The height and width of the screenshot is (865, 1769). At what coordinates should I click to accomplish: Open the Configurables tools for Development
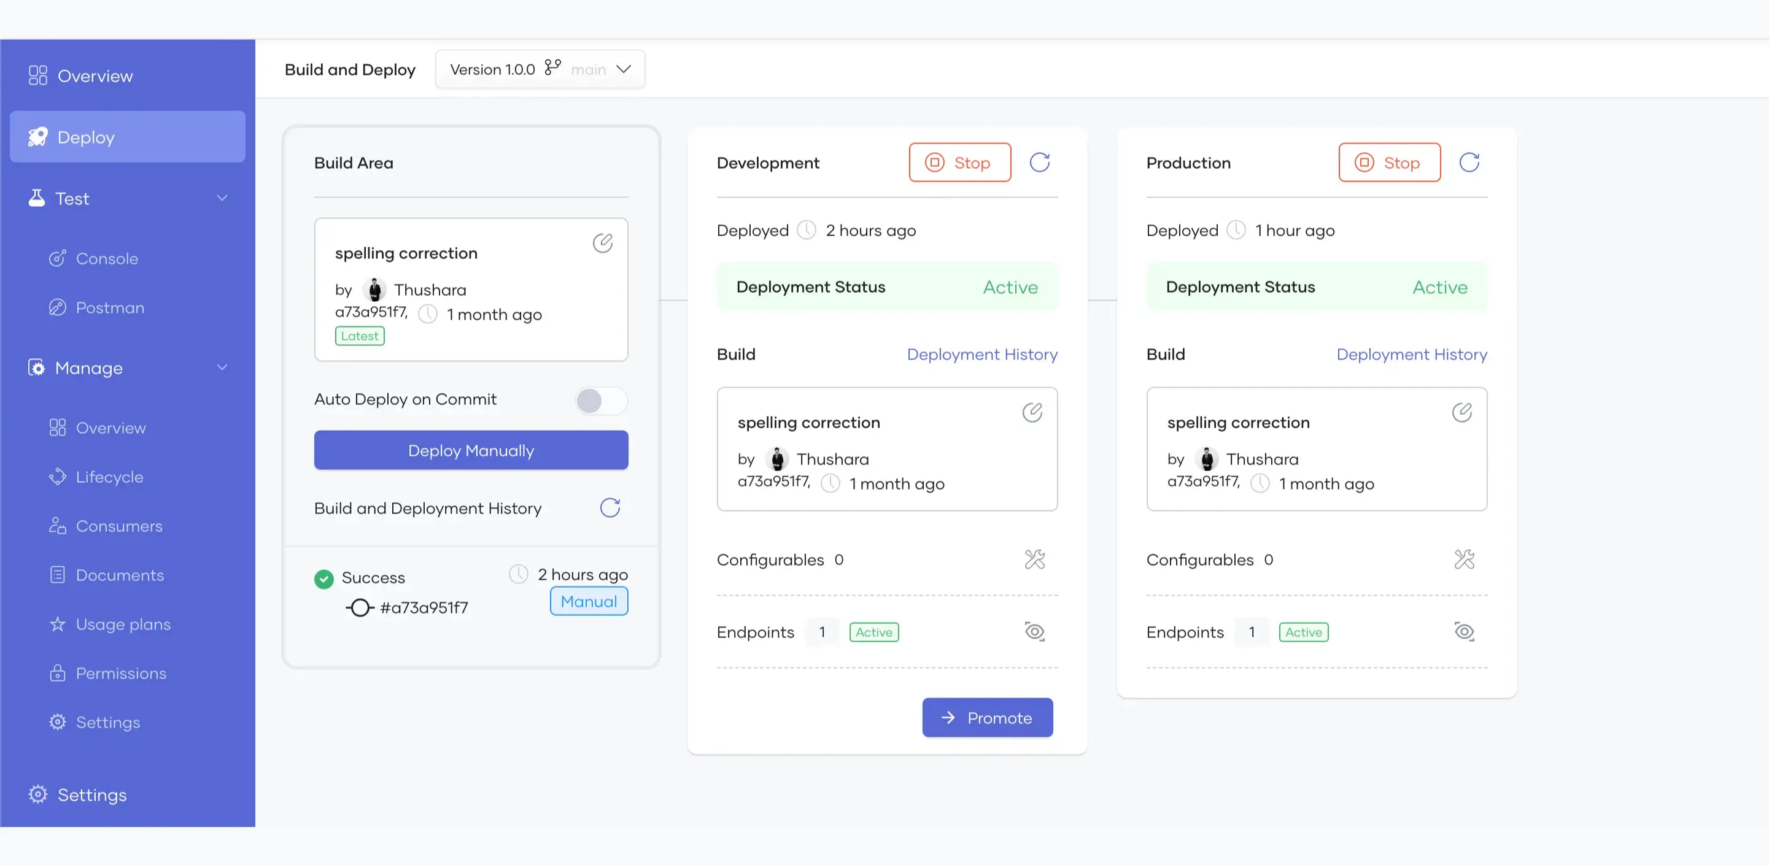[1034, 559]
